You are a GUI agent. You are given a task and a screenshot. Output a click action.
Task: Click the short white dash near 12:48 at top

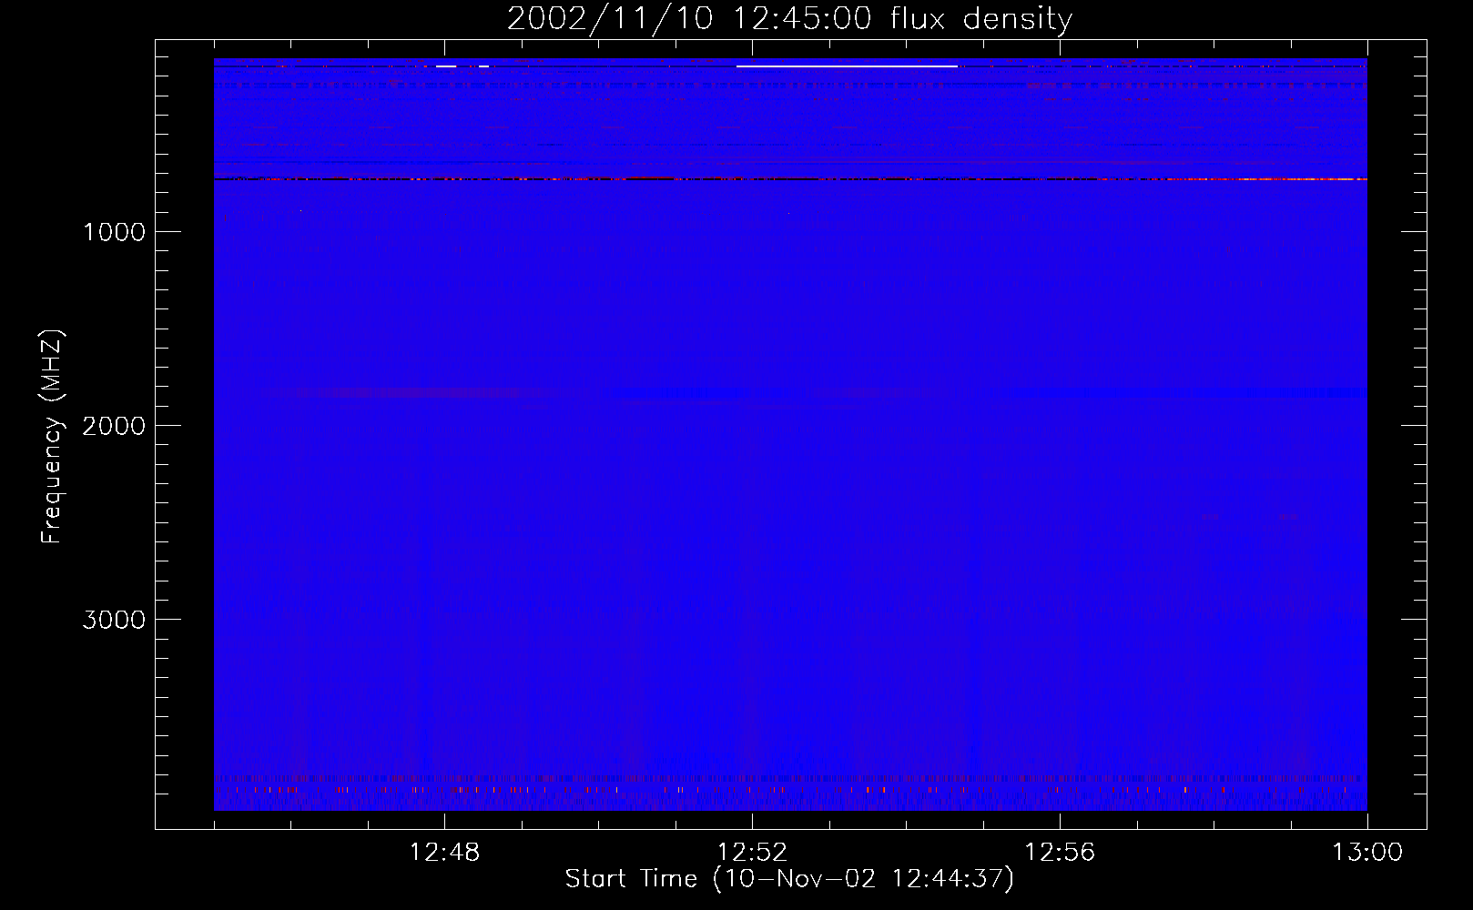point(446,66)
